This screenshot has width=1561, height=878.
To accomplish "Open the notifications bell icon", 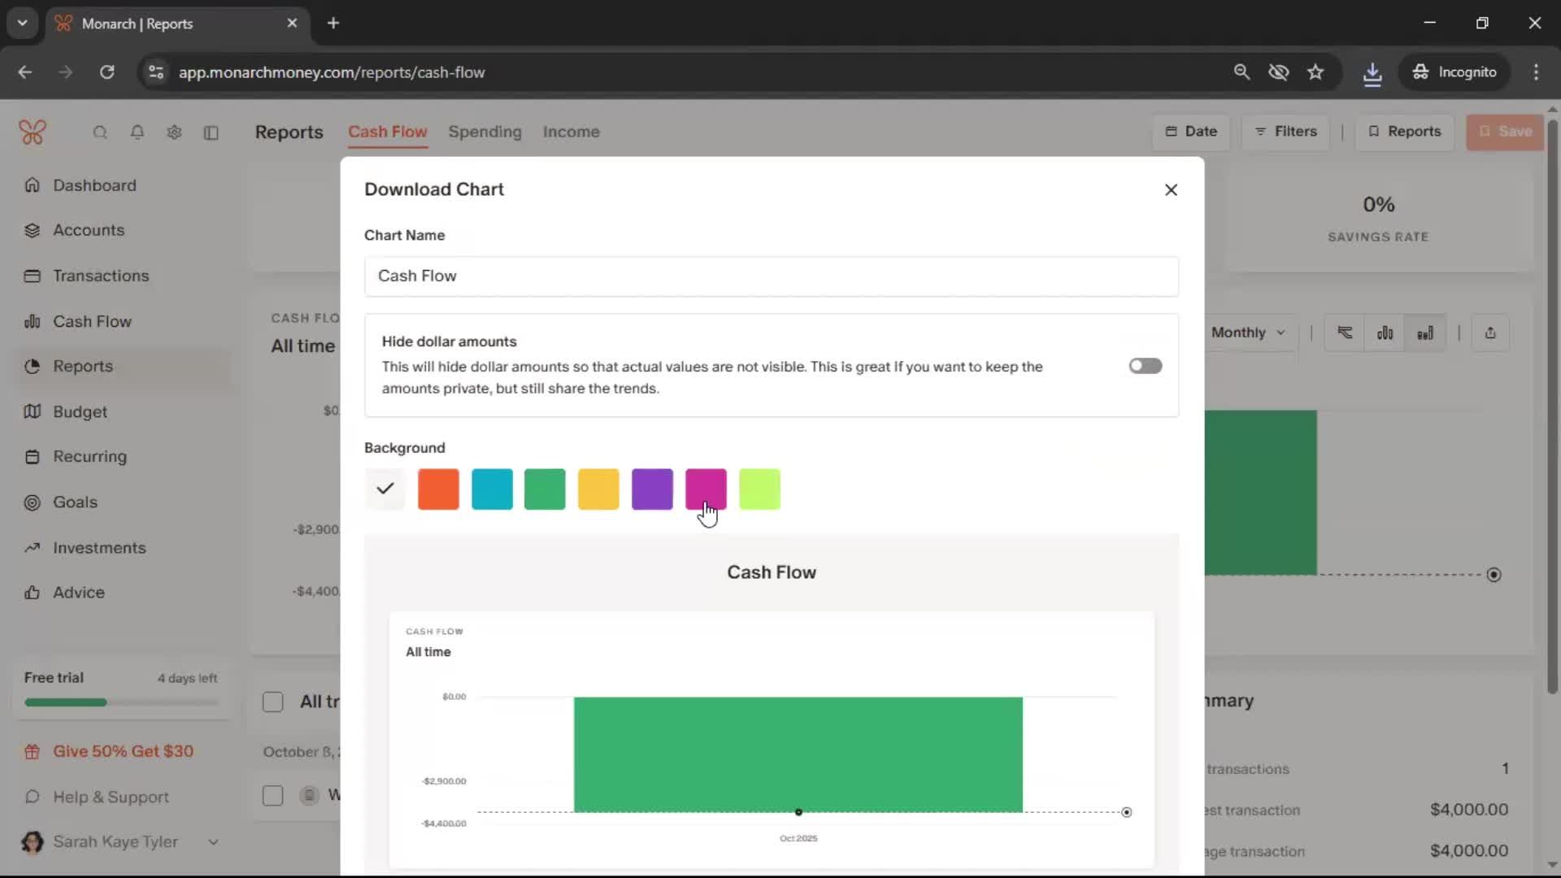I will [x=137, y=133].
